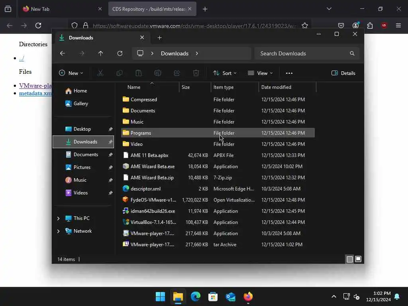The image size is (408, 306).
Task: Select the Compressed folder
Action: (218, 99)
